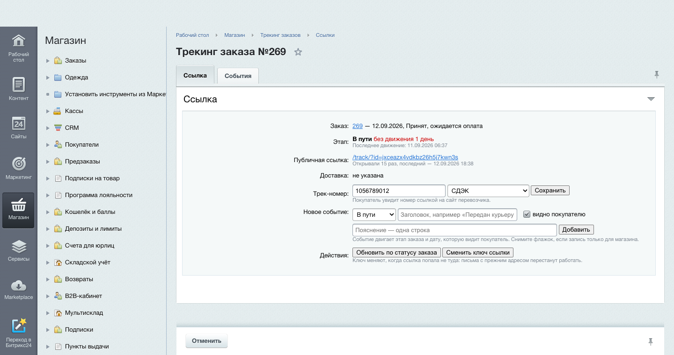Click the Складской учёт house icon
Viewport: 674px width, 355px height.
tap(58, 263)
